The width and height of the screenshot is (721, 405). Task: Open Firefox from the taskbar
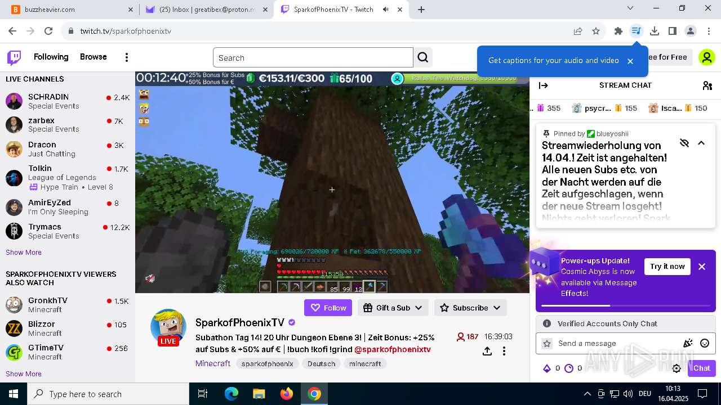[x=287, y=394]
